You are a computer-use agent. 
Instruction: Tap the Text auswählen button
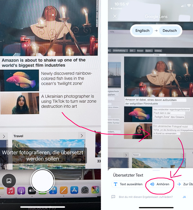click(x=128, y=184)
